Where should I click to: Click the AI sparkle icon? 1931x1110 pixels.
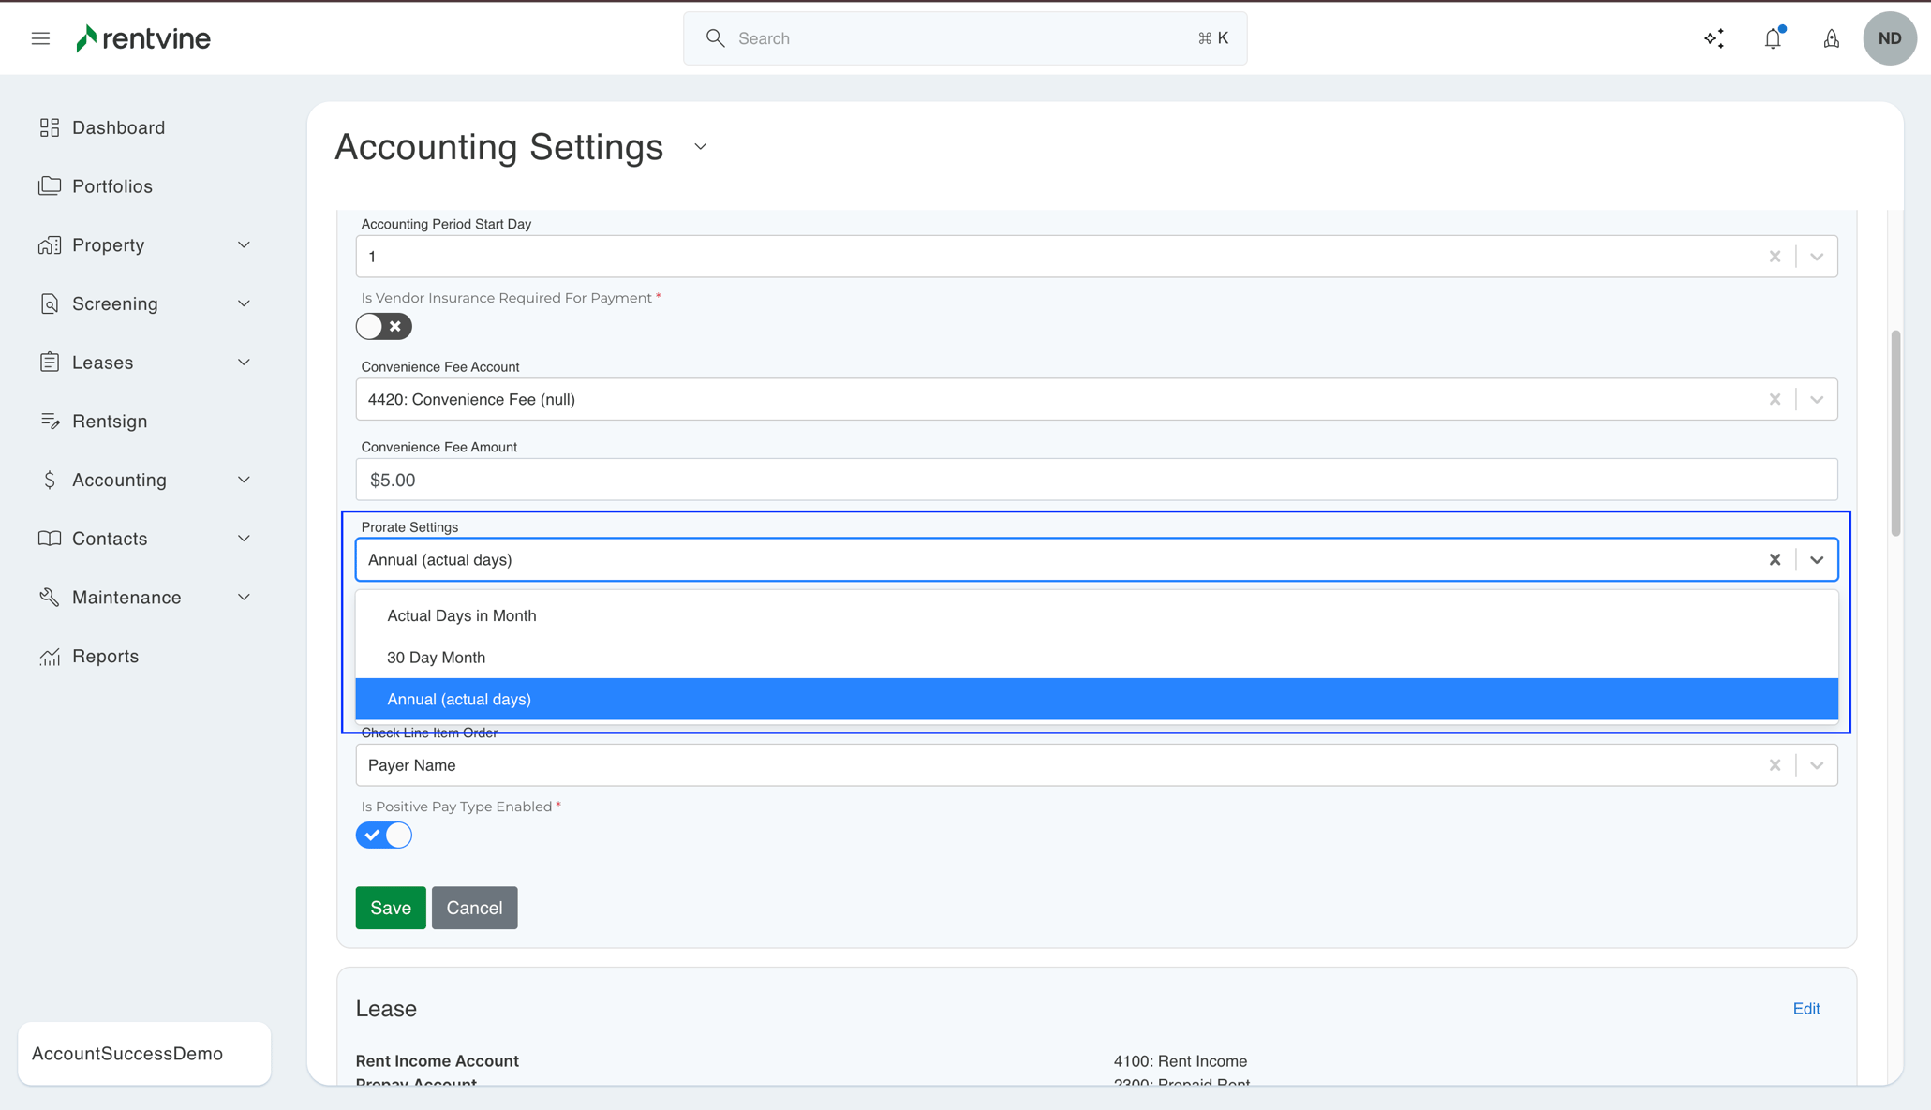click(x=1715, y=38)
